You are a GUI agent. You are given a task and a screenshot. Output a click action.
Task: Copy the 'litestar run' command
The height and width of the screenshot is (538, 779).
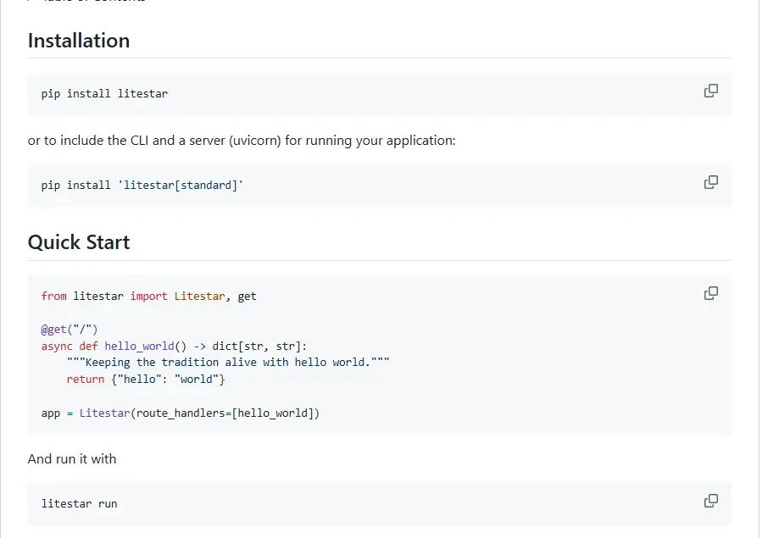(711, 501)
